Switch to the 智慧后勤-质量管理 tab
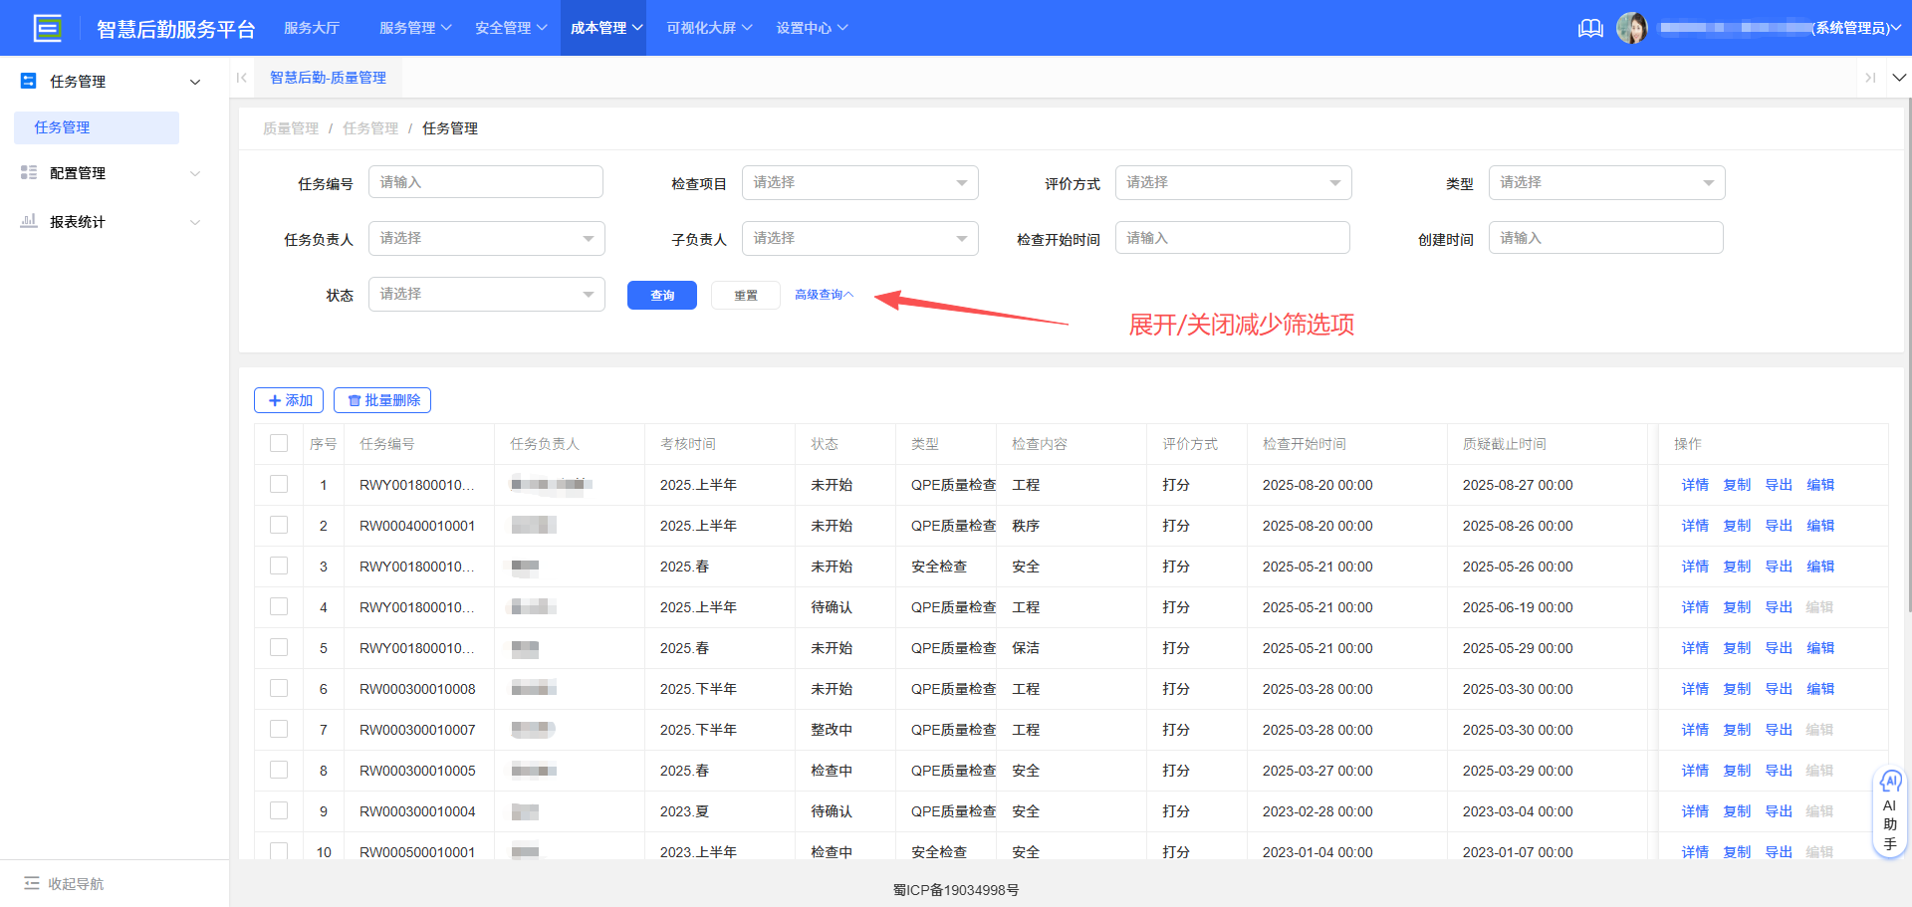The width and height of the screenshot is (1912, 907). pyautogui.click(x=329, y=77)
